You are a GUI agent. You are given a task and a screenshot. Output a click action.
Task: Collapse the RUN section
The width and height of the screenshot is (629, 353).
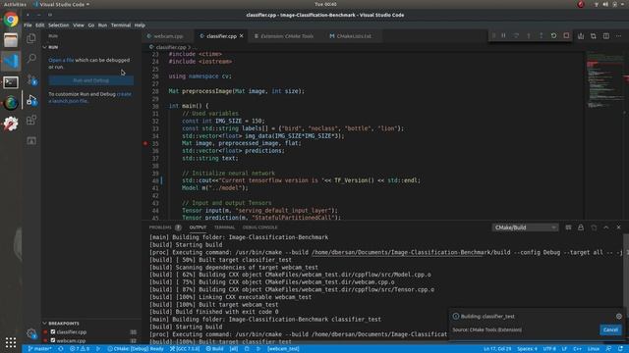click(x=44, y=47)
